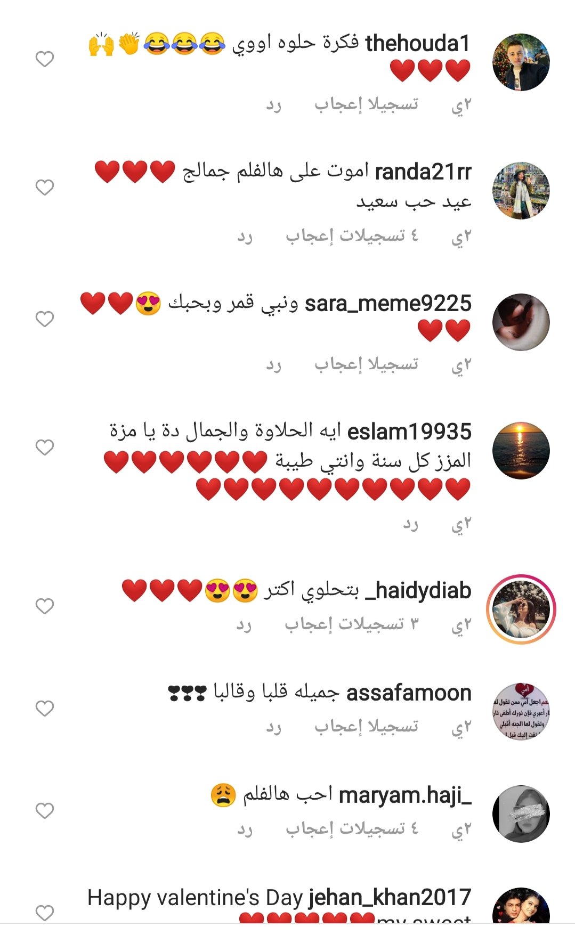
Task: Reply to thehouda1's comment
Action: pos(274,105)
